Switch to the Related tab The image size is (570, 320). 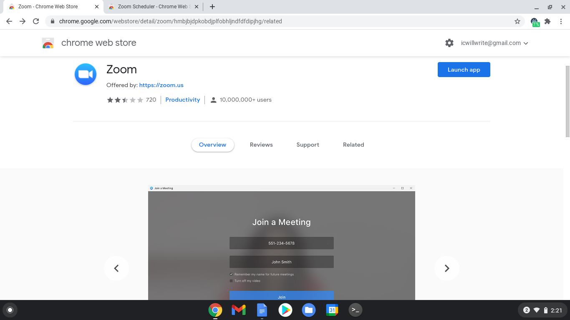(x=353, y=145)
